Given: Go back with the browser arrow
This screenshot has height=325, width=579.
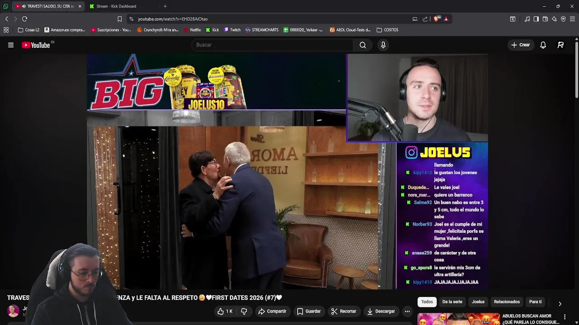Looking at the screenshot, I should click(x=6, y=19).
